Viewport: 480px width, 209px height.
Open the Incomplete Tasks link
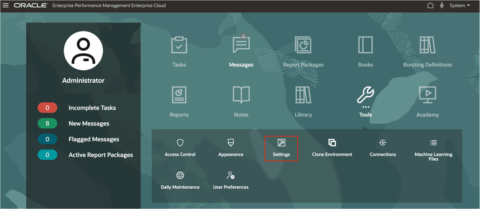pyautogui.click(x=92, y=108)
